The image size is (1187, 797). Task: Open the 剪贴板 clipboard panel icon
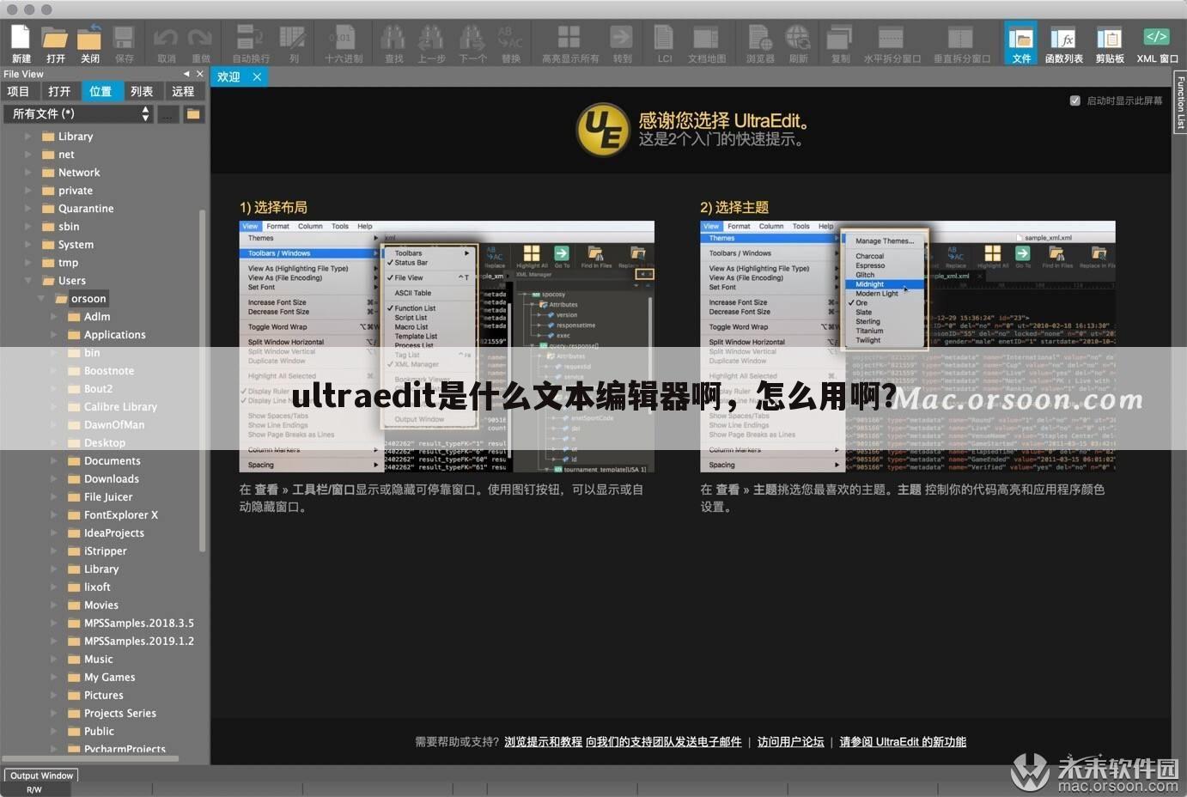1109,43
